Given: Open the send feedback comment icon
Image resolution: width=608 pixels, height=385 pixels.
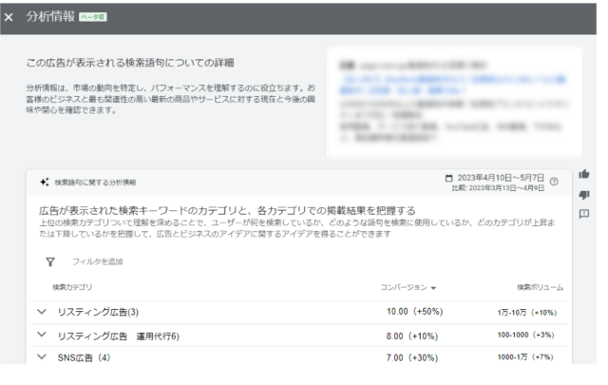Looking at the screenshot, I should (584, 213).
